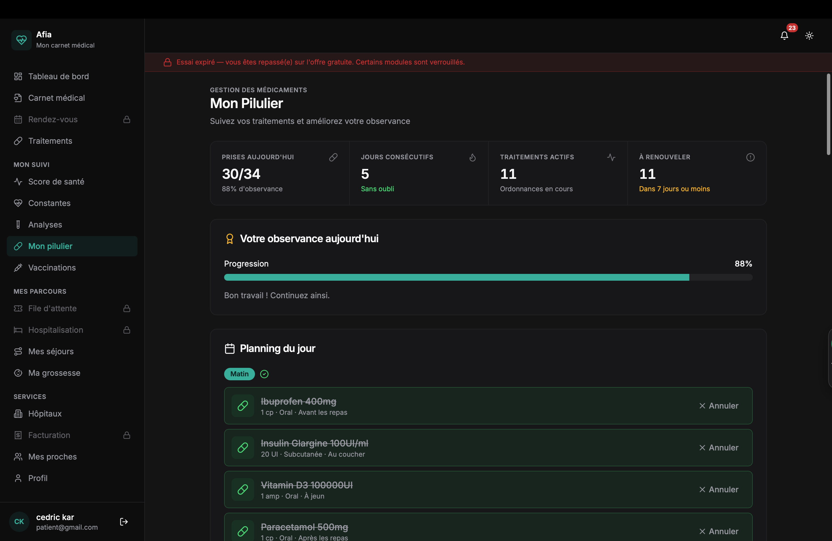Open Mes séjours
The height and width of the screenshot is (541, 832).
click(72, 351)
